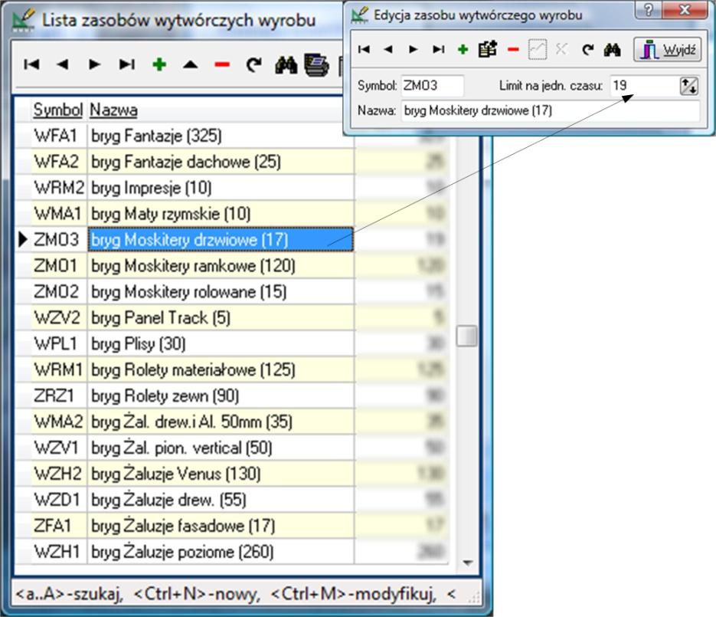Refresh the list of production resources
This screenshot has height=617, width=716.
pyautogui.click(x=254, y=64)
